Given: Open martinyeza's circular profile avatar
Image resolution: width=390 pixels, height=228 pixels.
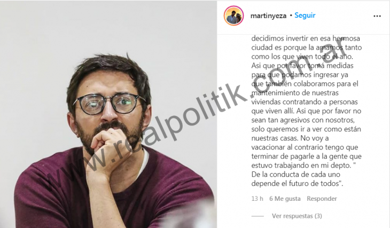Looking at the screenshot, I should coord(233,15).
